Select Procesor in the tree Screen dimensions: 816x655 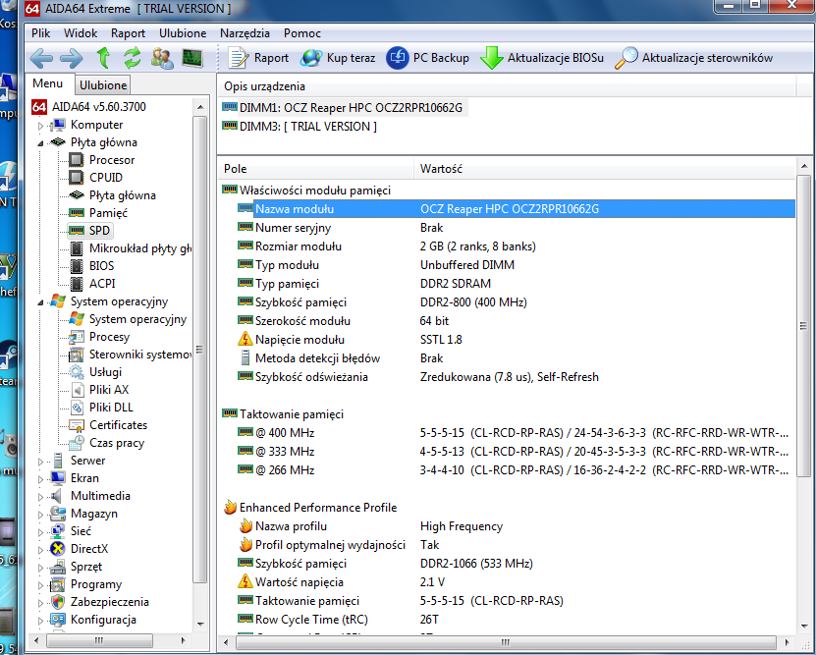[x=111, y=160]
